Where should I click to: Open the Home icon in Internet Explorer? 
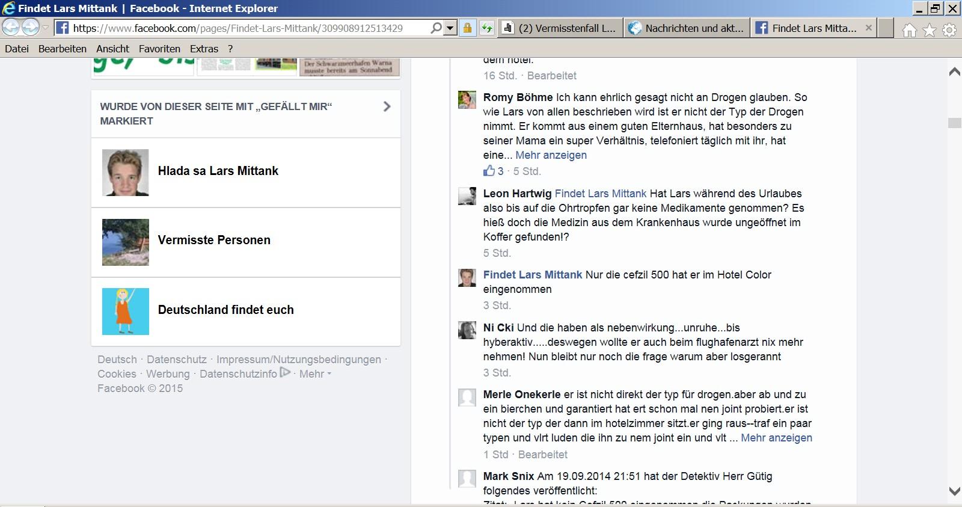910,29
